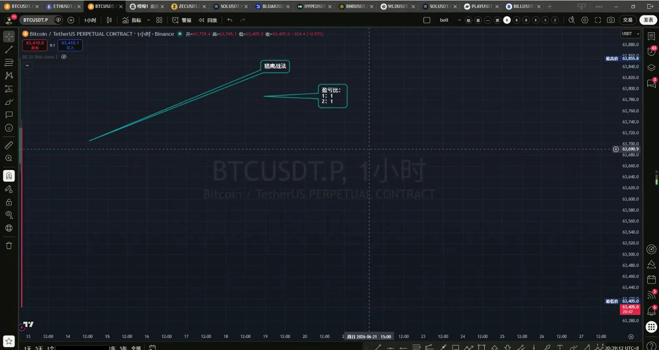The image size is (659, 350).
Task: Switch to the BLUAIUSDT tab
Action: 272,6
